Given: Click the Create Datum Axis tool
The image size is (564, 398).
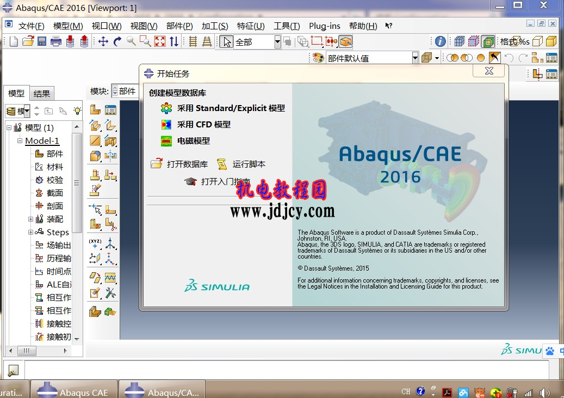Looking at the screenshot, I should point(110,243).
